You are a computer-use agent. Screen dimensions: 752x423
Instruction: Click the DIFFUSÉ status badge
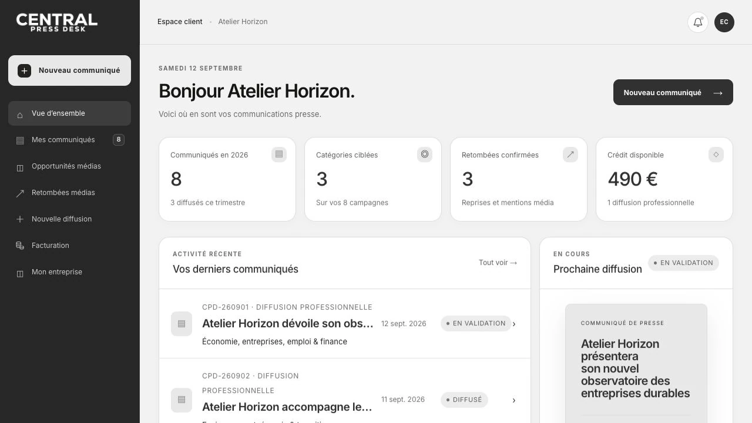point(464,400)
